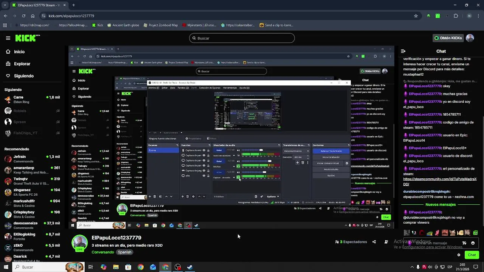484x272 pixels.
Task: Show hidden system tray icons
Action: coord(412,267)
